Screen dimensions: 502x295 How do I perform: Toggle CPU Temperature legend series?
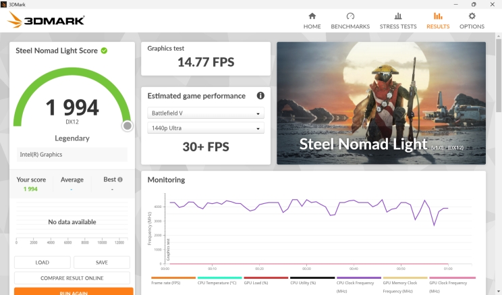click(220, 281)
